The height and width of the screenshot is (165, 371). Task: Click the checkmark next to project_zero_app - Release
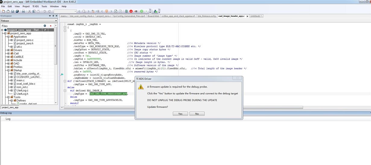pos(45,30)
